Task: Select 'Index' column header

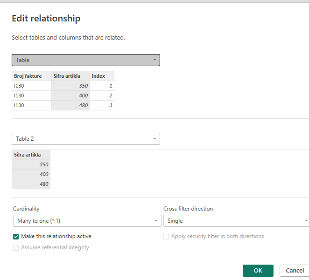Action: pos(102,76)
